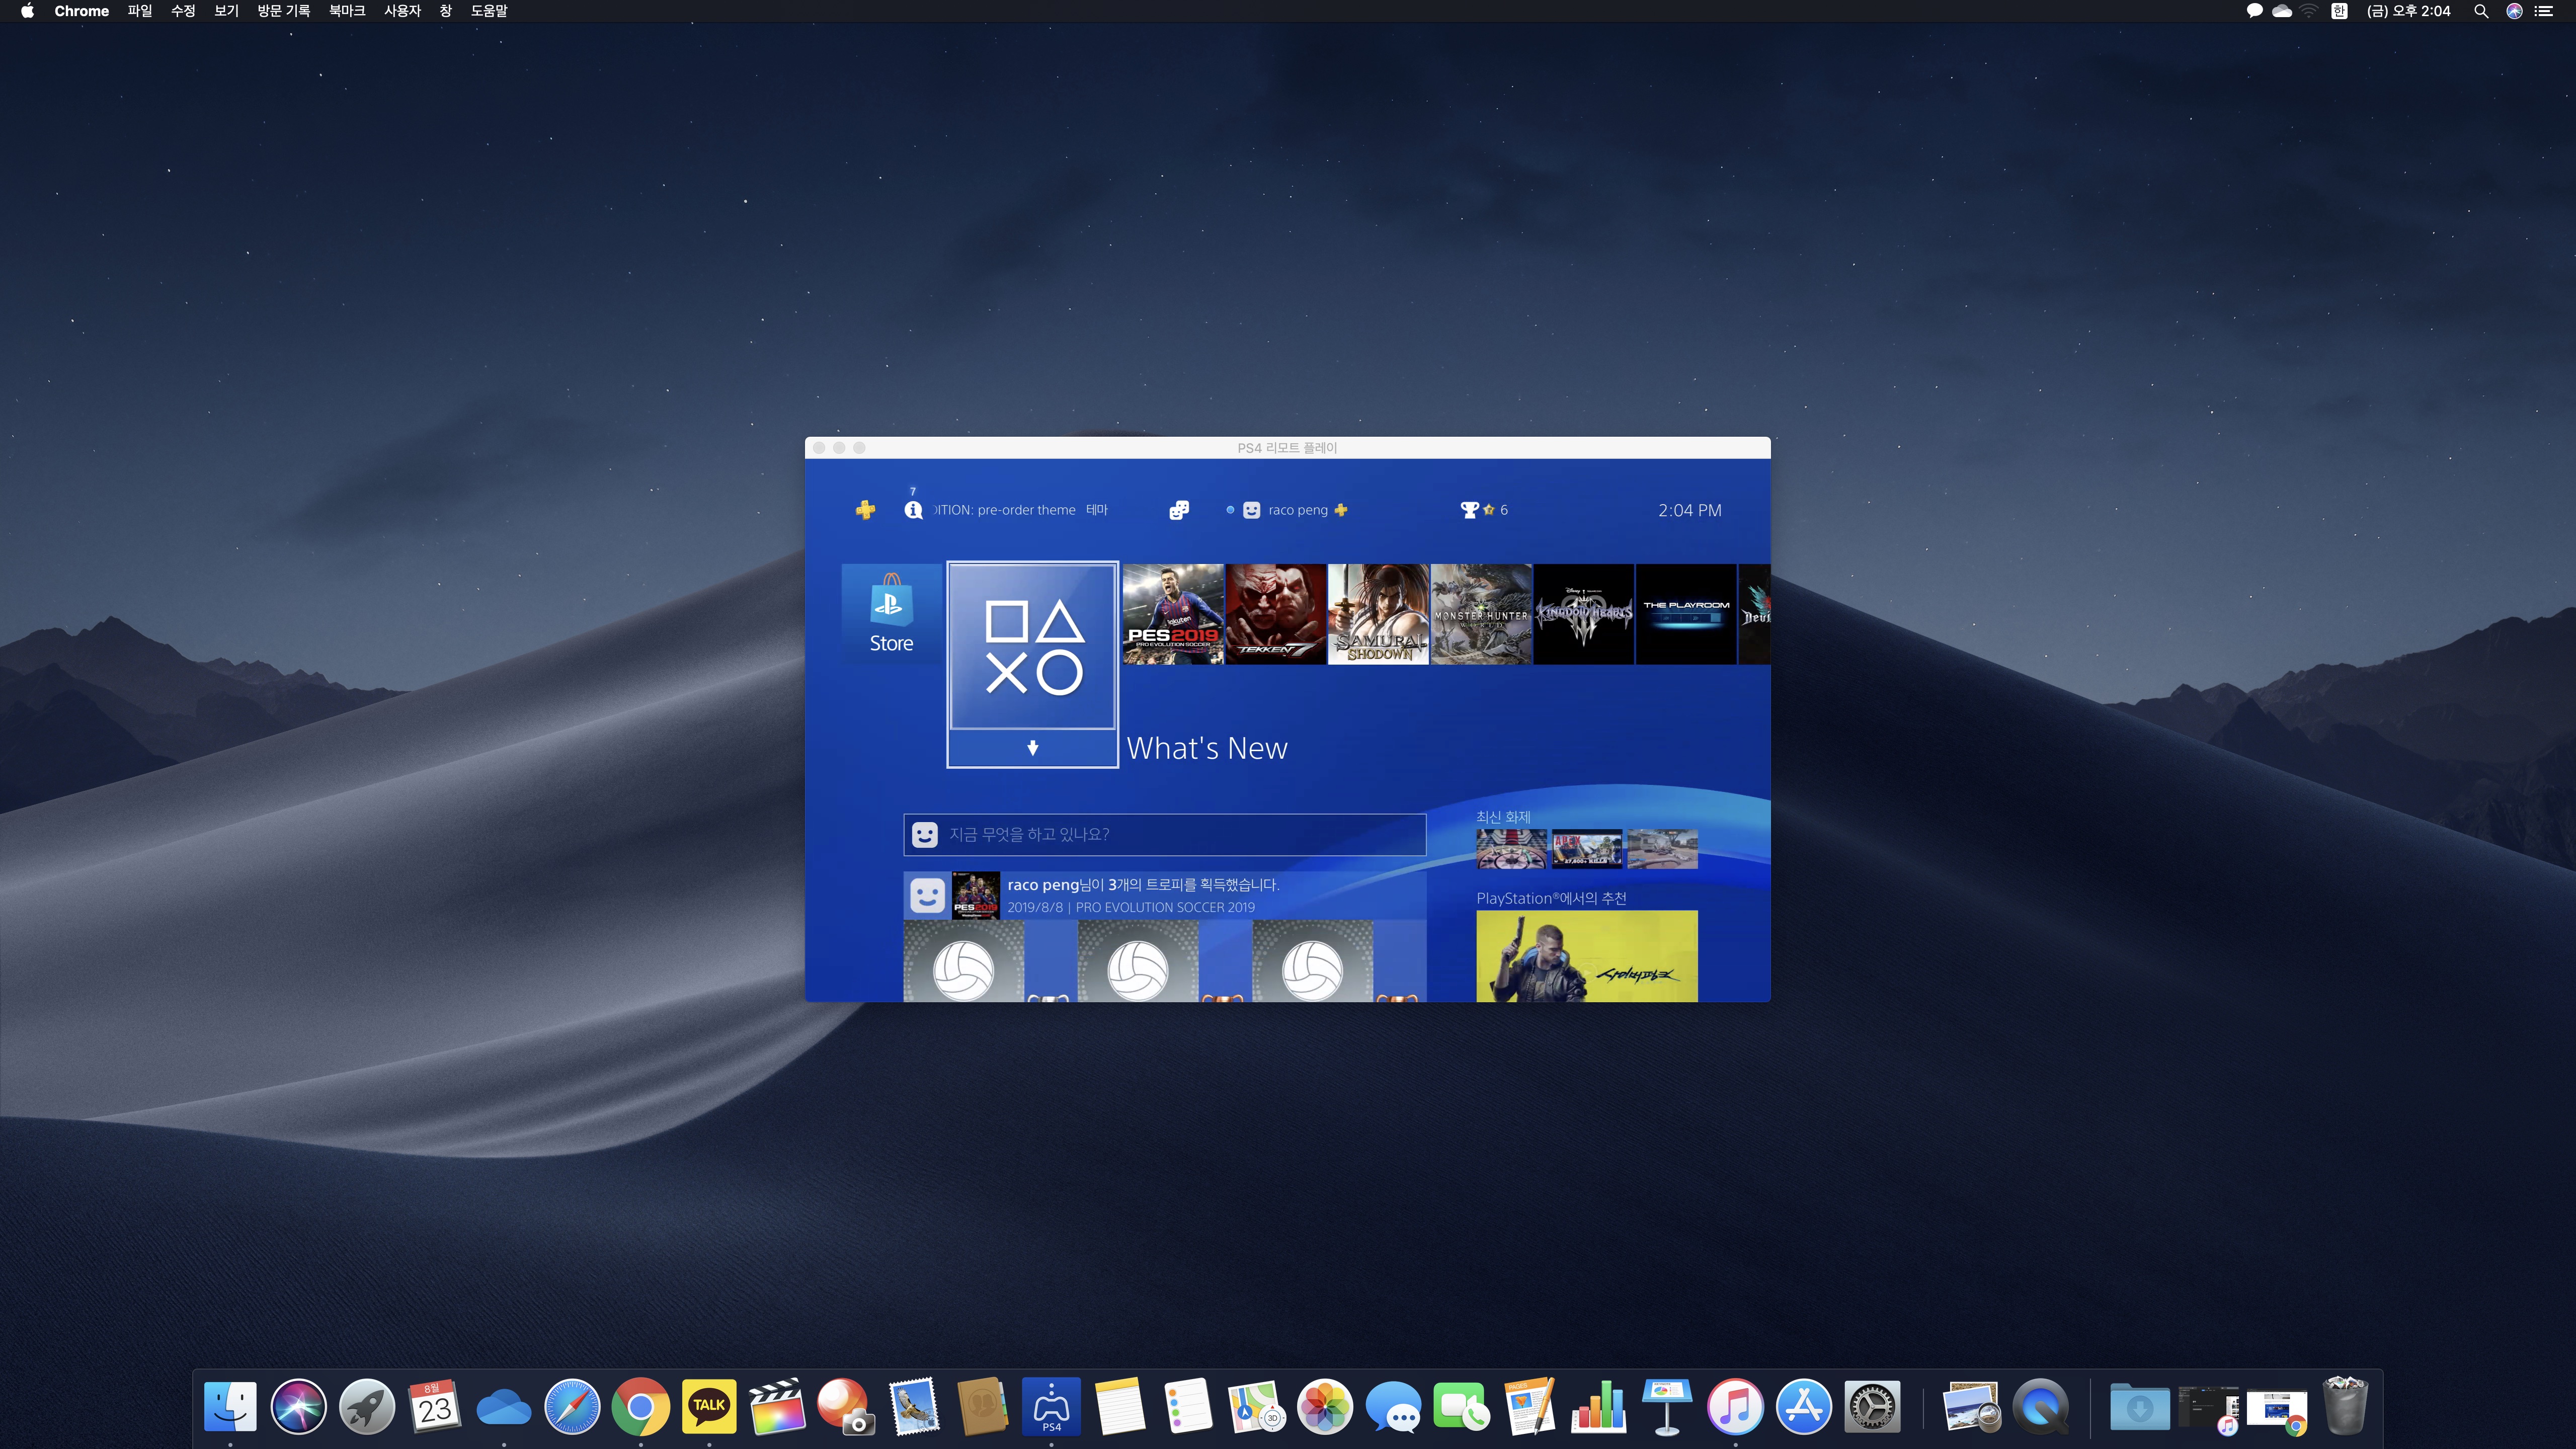Open the Korean input source menu
This screenshot has width=2576, height=1449.
[2338, 11]
